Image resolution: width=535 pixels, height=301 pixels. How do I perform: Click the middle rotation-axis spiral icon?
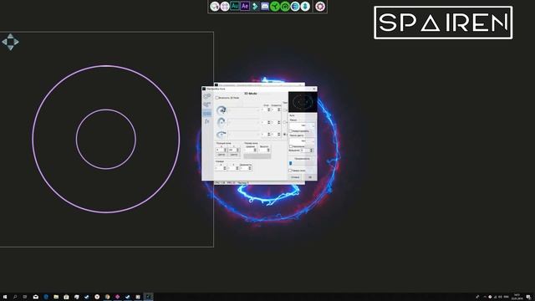click(x=222, y=122)
